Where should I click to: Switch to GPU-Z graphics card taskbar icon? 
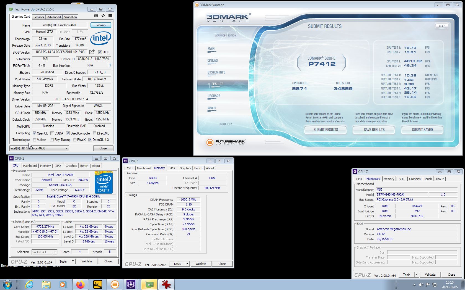pyautogui.click(x=149, y=284)
